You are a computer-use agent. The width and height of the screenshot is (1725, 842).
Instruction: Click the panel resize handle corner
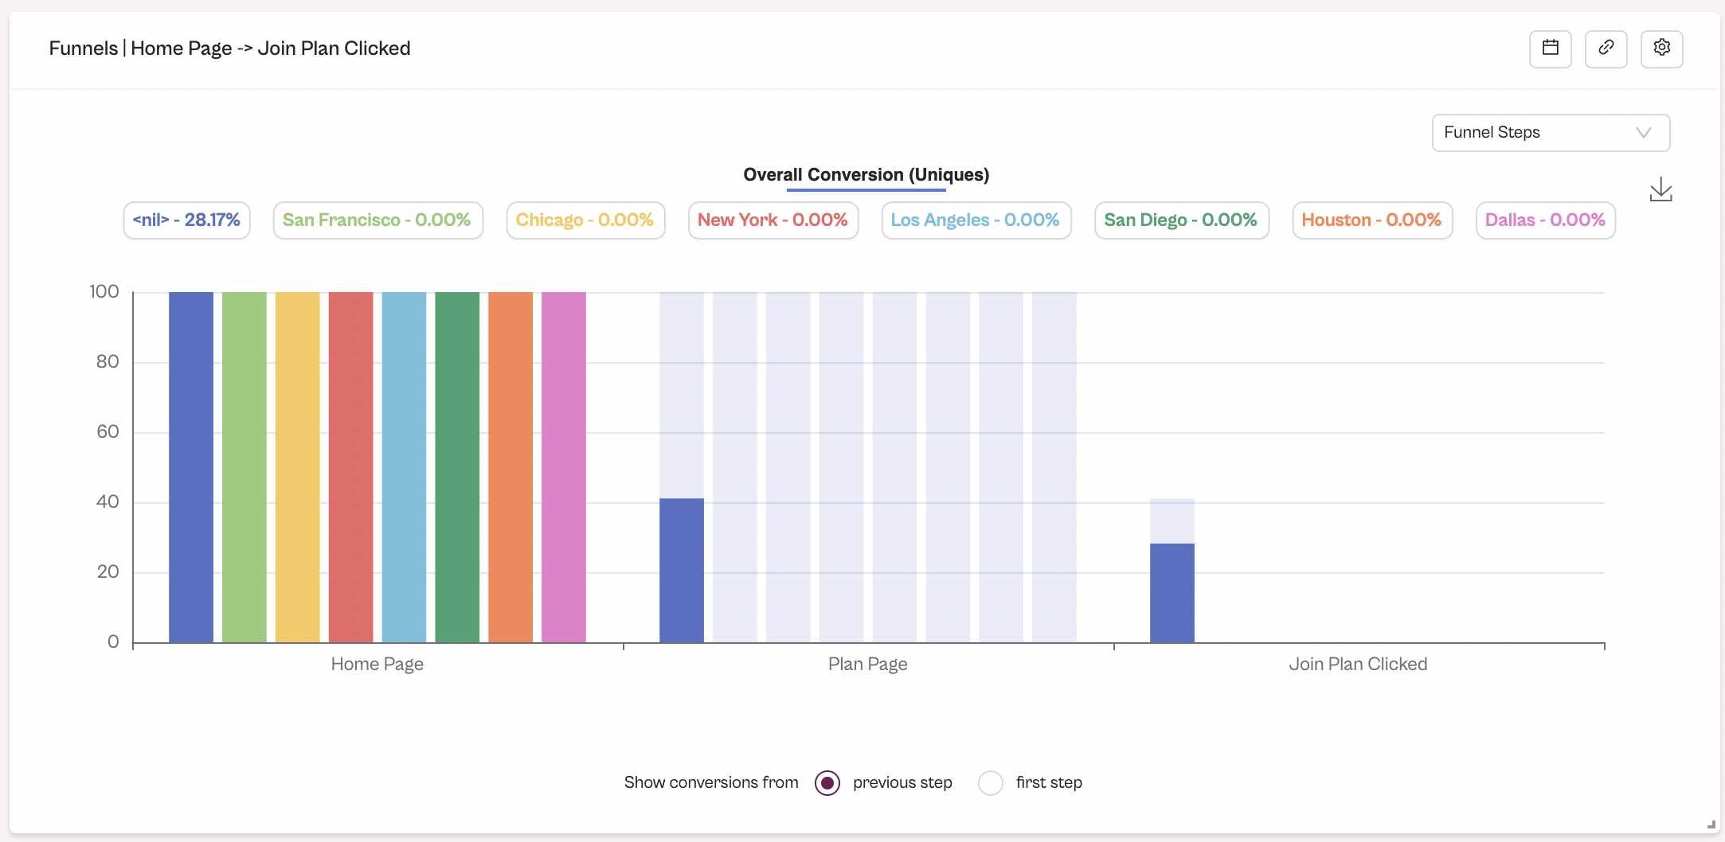point(1711,824)
